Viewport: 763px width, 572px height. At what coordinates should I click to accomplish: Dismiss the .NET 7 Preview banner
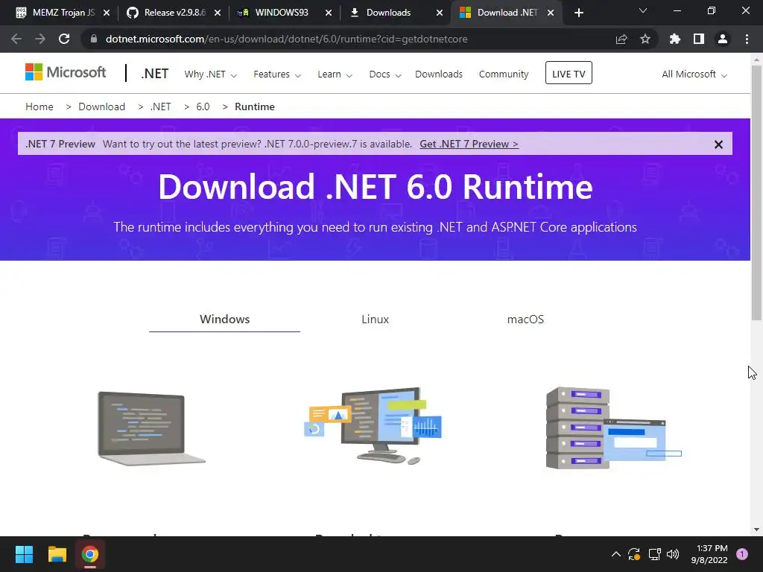click(x=718, y=144)
